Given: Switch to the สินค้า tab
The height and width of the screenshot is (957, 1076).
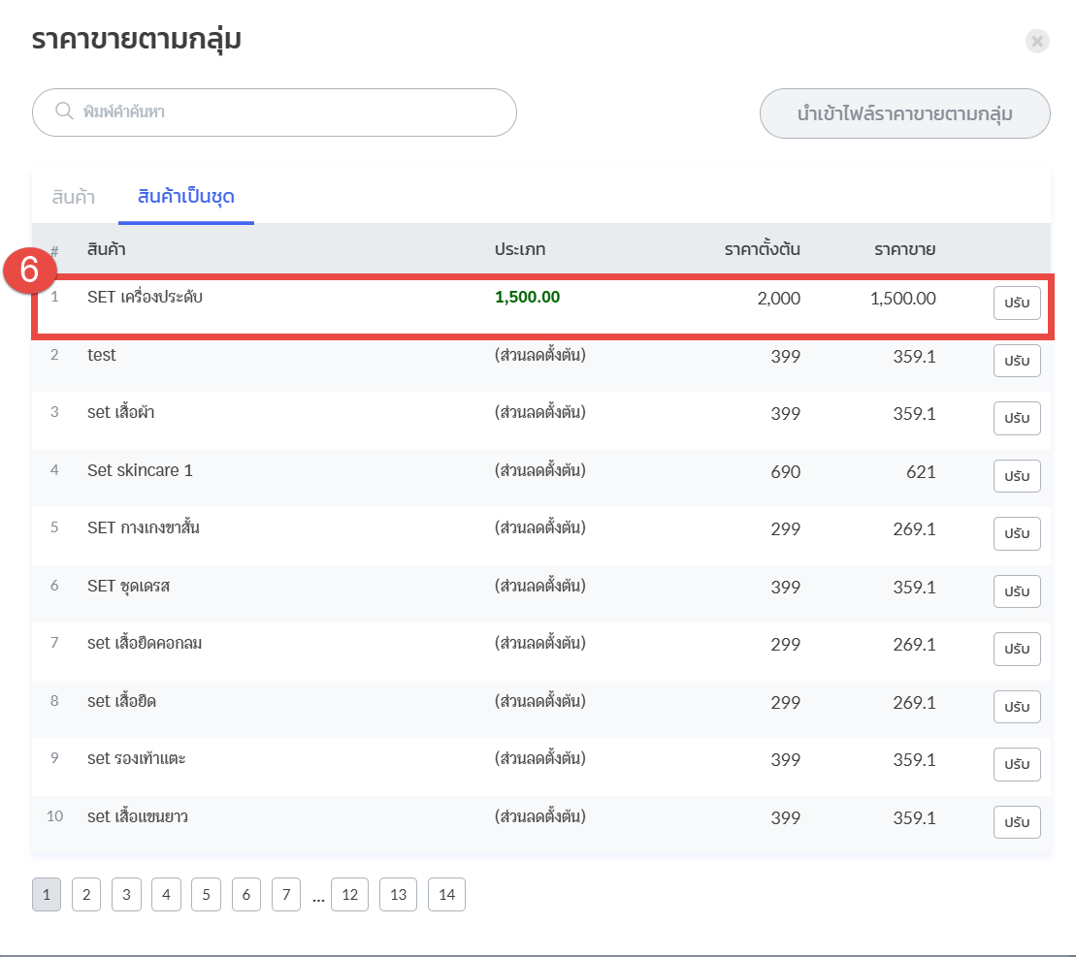Looking at the screenshot, I should point(74,197).
